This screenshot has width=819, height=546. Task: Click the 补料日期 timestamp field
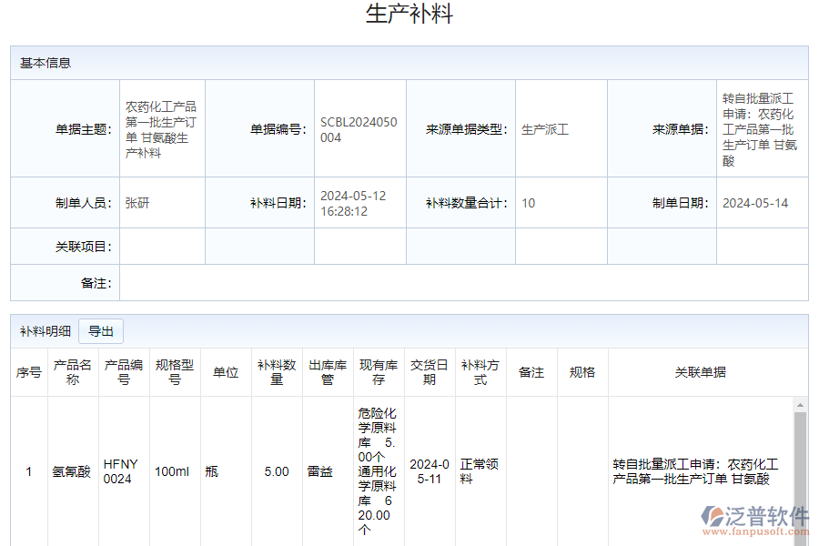pyautogui.click(x=359, y=203)
